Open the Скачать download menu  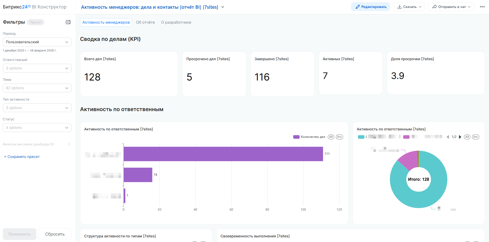coord(409,7)
